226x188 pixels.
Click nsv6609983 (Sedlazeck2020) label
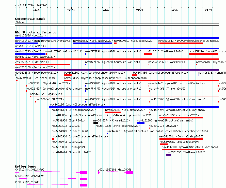[125, 110]
